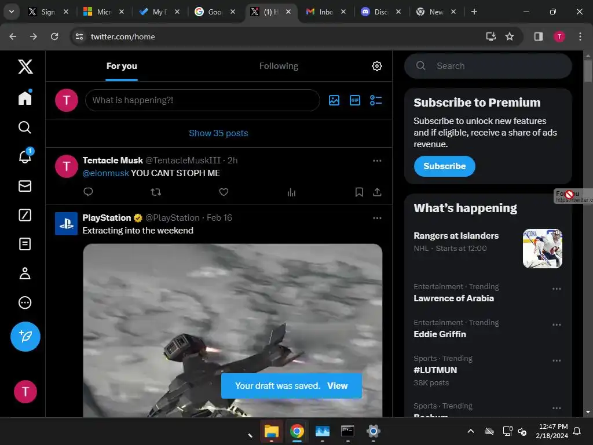593x445 pixels.
Task: Repost Tentacle Musk's post
Action: pyautogui.click(x=156, y=192)
